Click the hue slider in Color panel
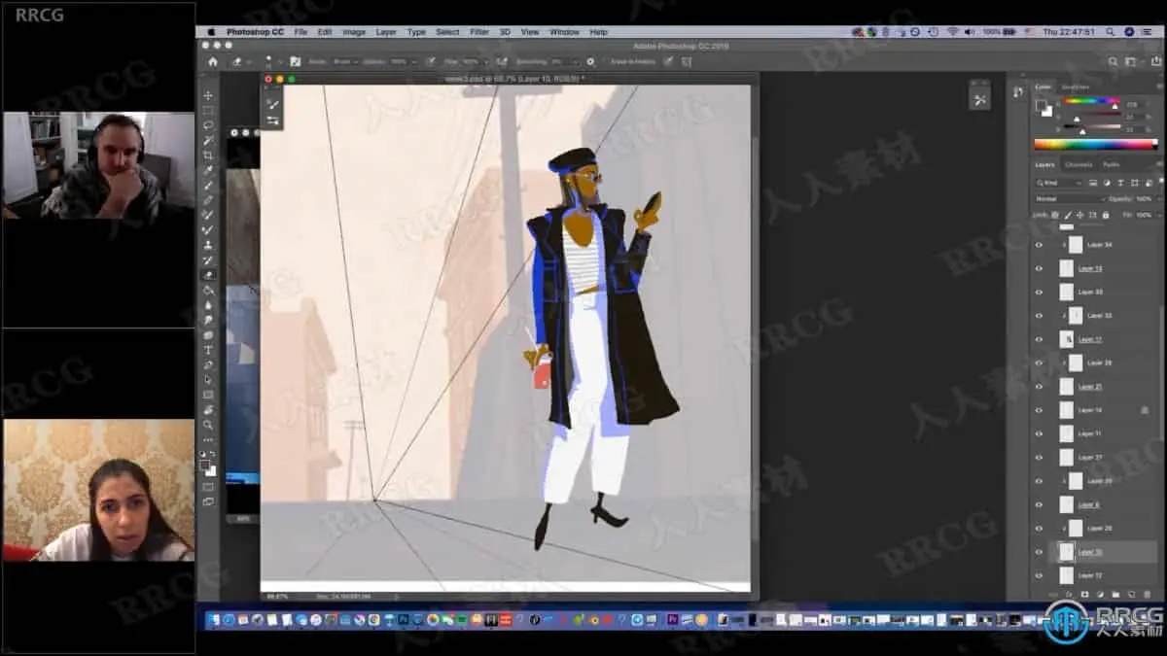Image resolution: width=1167 pixels, height=656 pixels. [1091, 101]
